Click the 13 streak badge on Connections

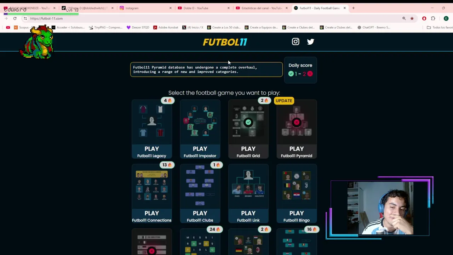tap(167, 165)
